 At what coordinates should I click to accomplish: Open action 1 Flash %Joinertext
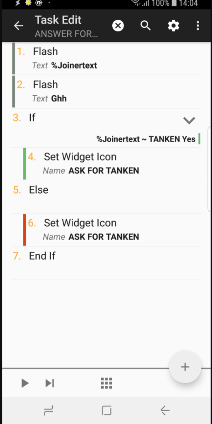107,58
